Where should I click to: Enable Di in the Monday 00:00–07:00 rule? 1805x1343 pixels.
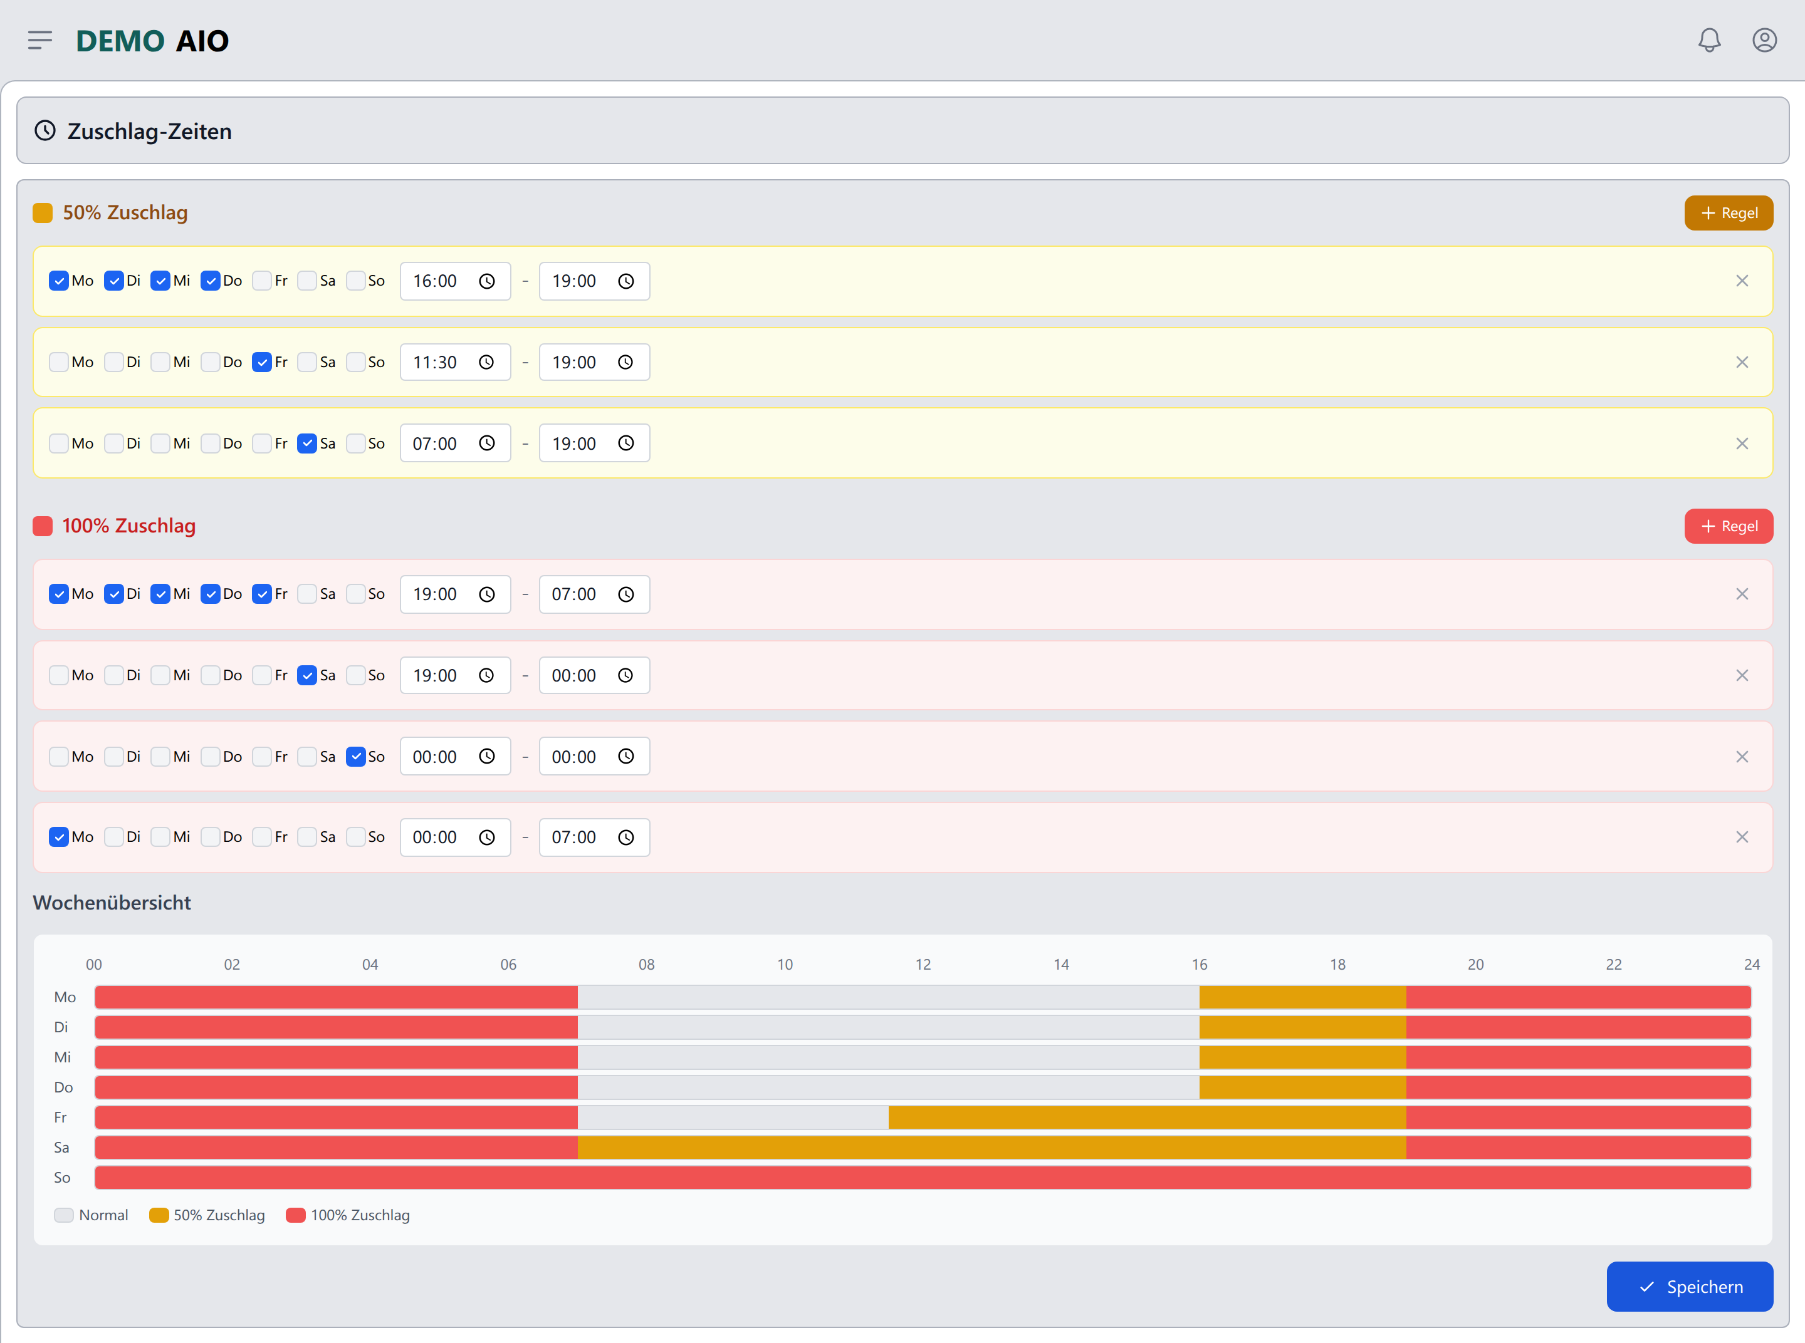[114, 837]
